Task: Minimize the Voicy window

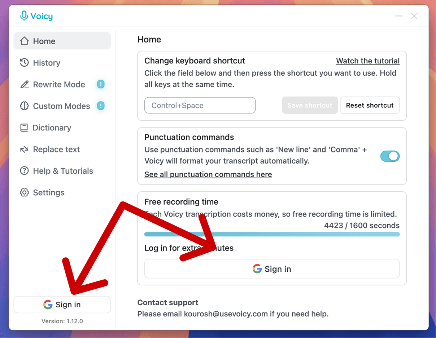Action: point(399,16)
